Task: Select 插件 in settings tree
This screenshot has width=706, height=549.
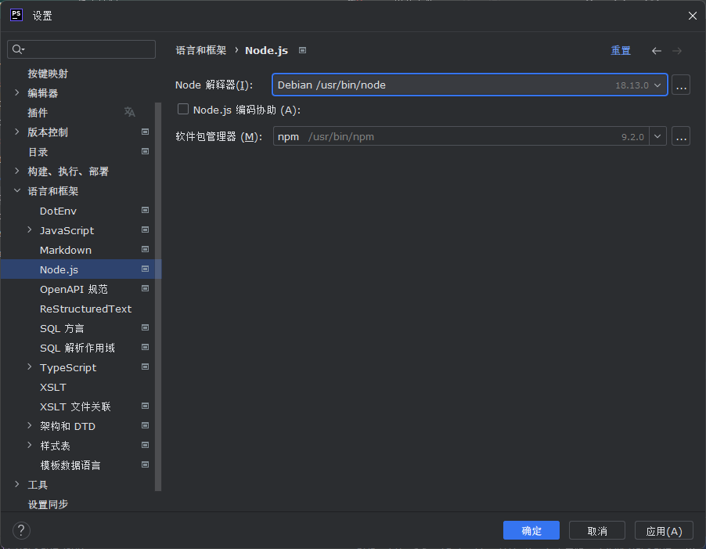Action: [38, 113]
